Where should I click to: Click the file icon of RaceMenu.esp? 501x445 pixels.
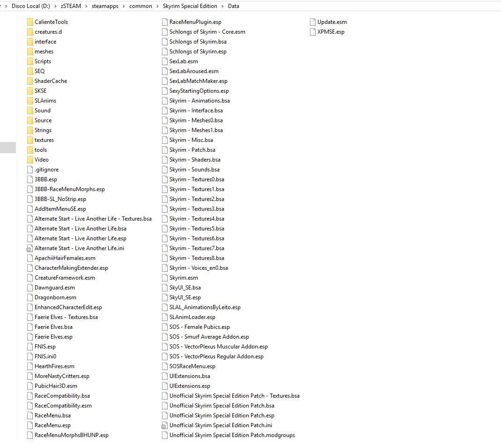(x=30, y=425)
